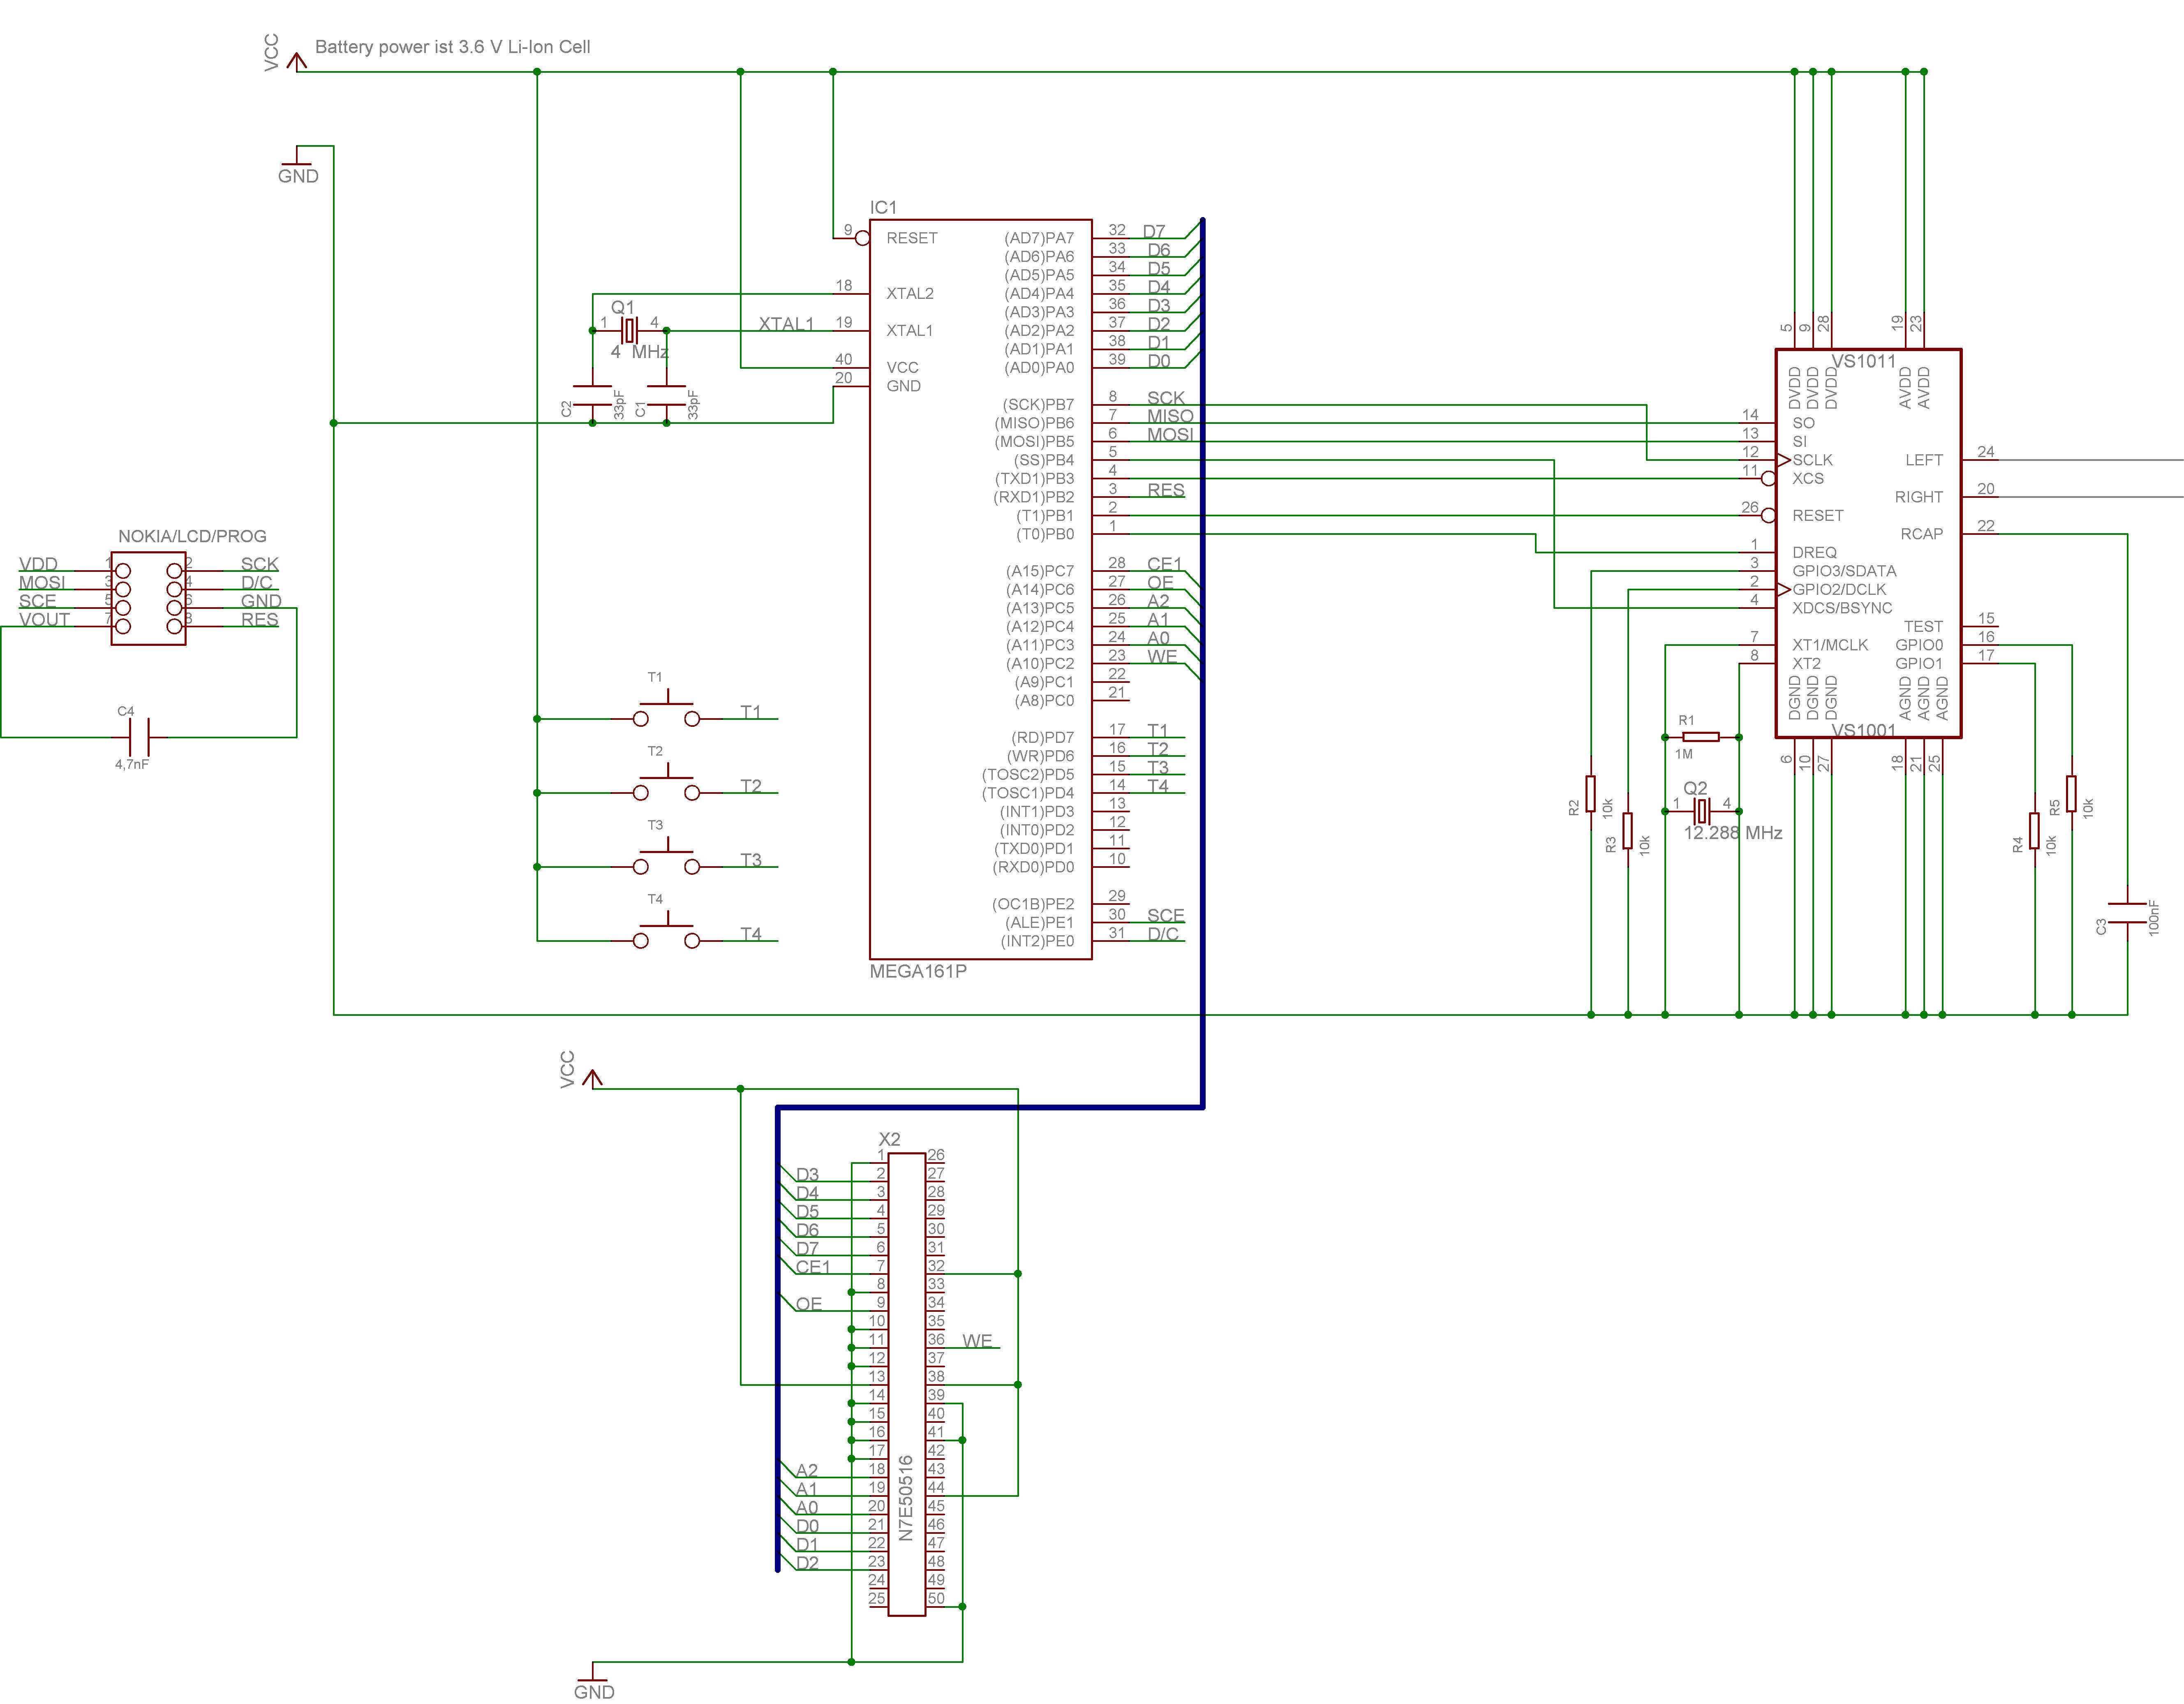Click the XCS inverted pin circle on VS1011
Image resolution: width=2184 pixels, height=1704 pixels.
pos(1768,479)
